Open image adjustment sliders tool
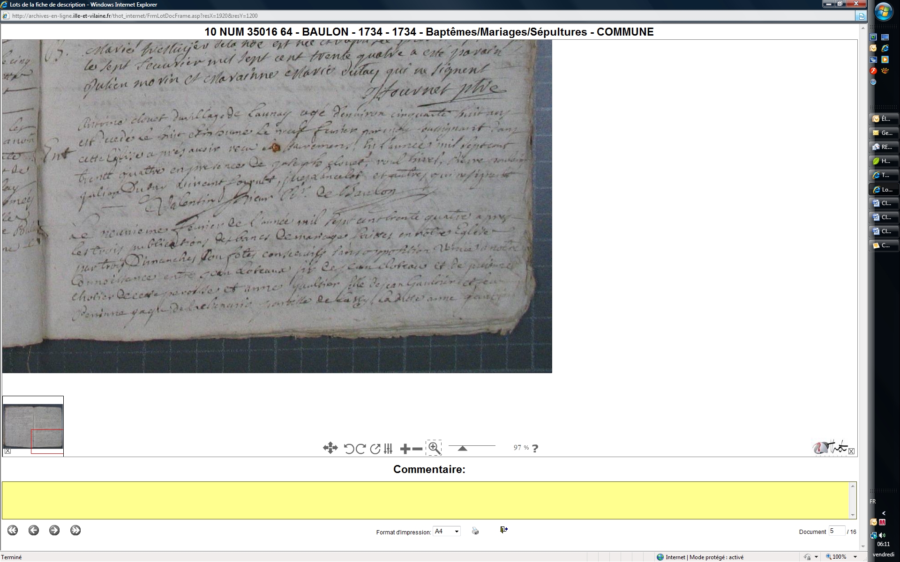This screenshot has height=562, width=900. tap(388, 449)
